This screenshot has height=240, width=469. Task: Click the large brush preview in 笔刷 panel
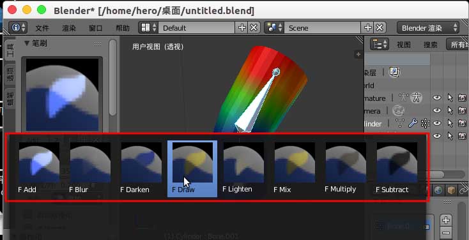click(x=62, y=94)
